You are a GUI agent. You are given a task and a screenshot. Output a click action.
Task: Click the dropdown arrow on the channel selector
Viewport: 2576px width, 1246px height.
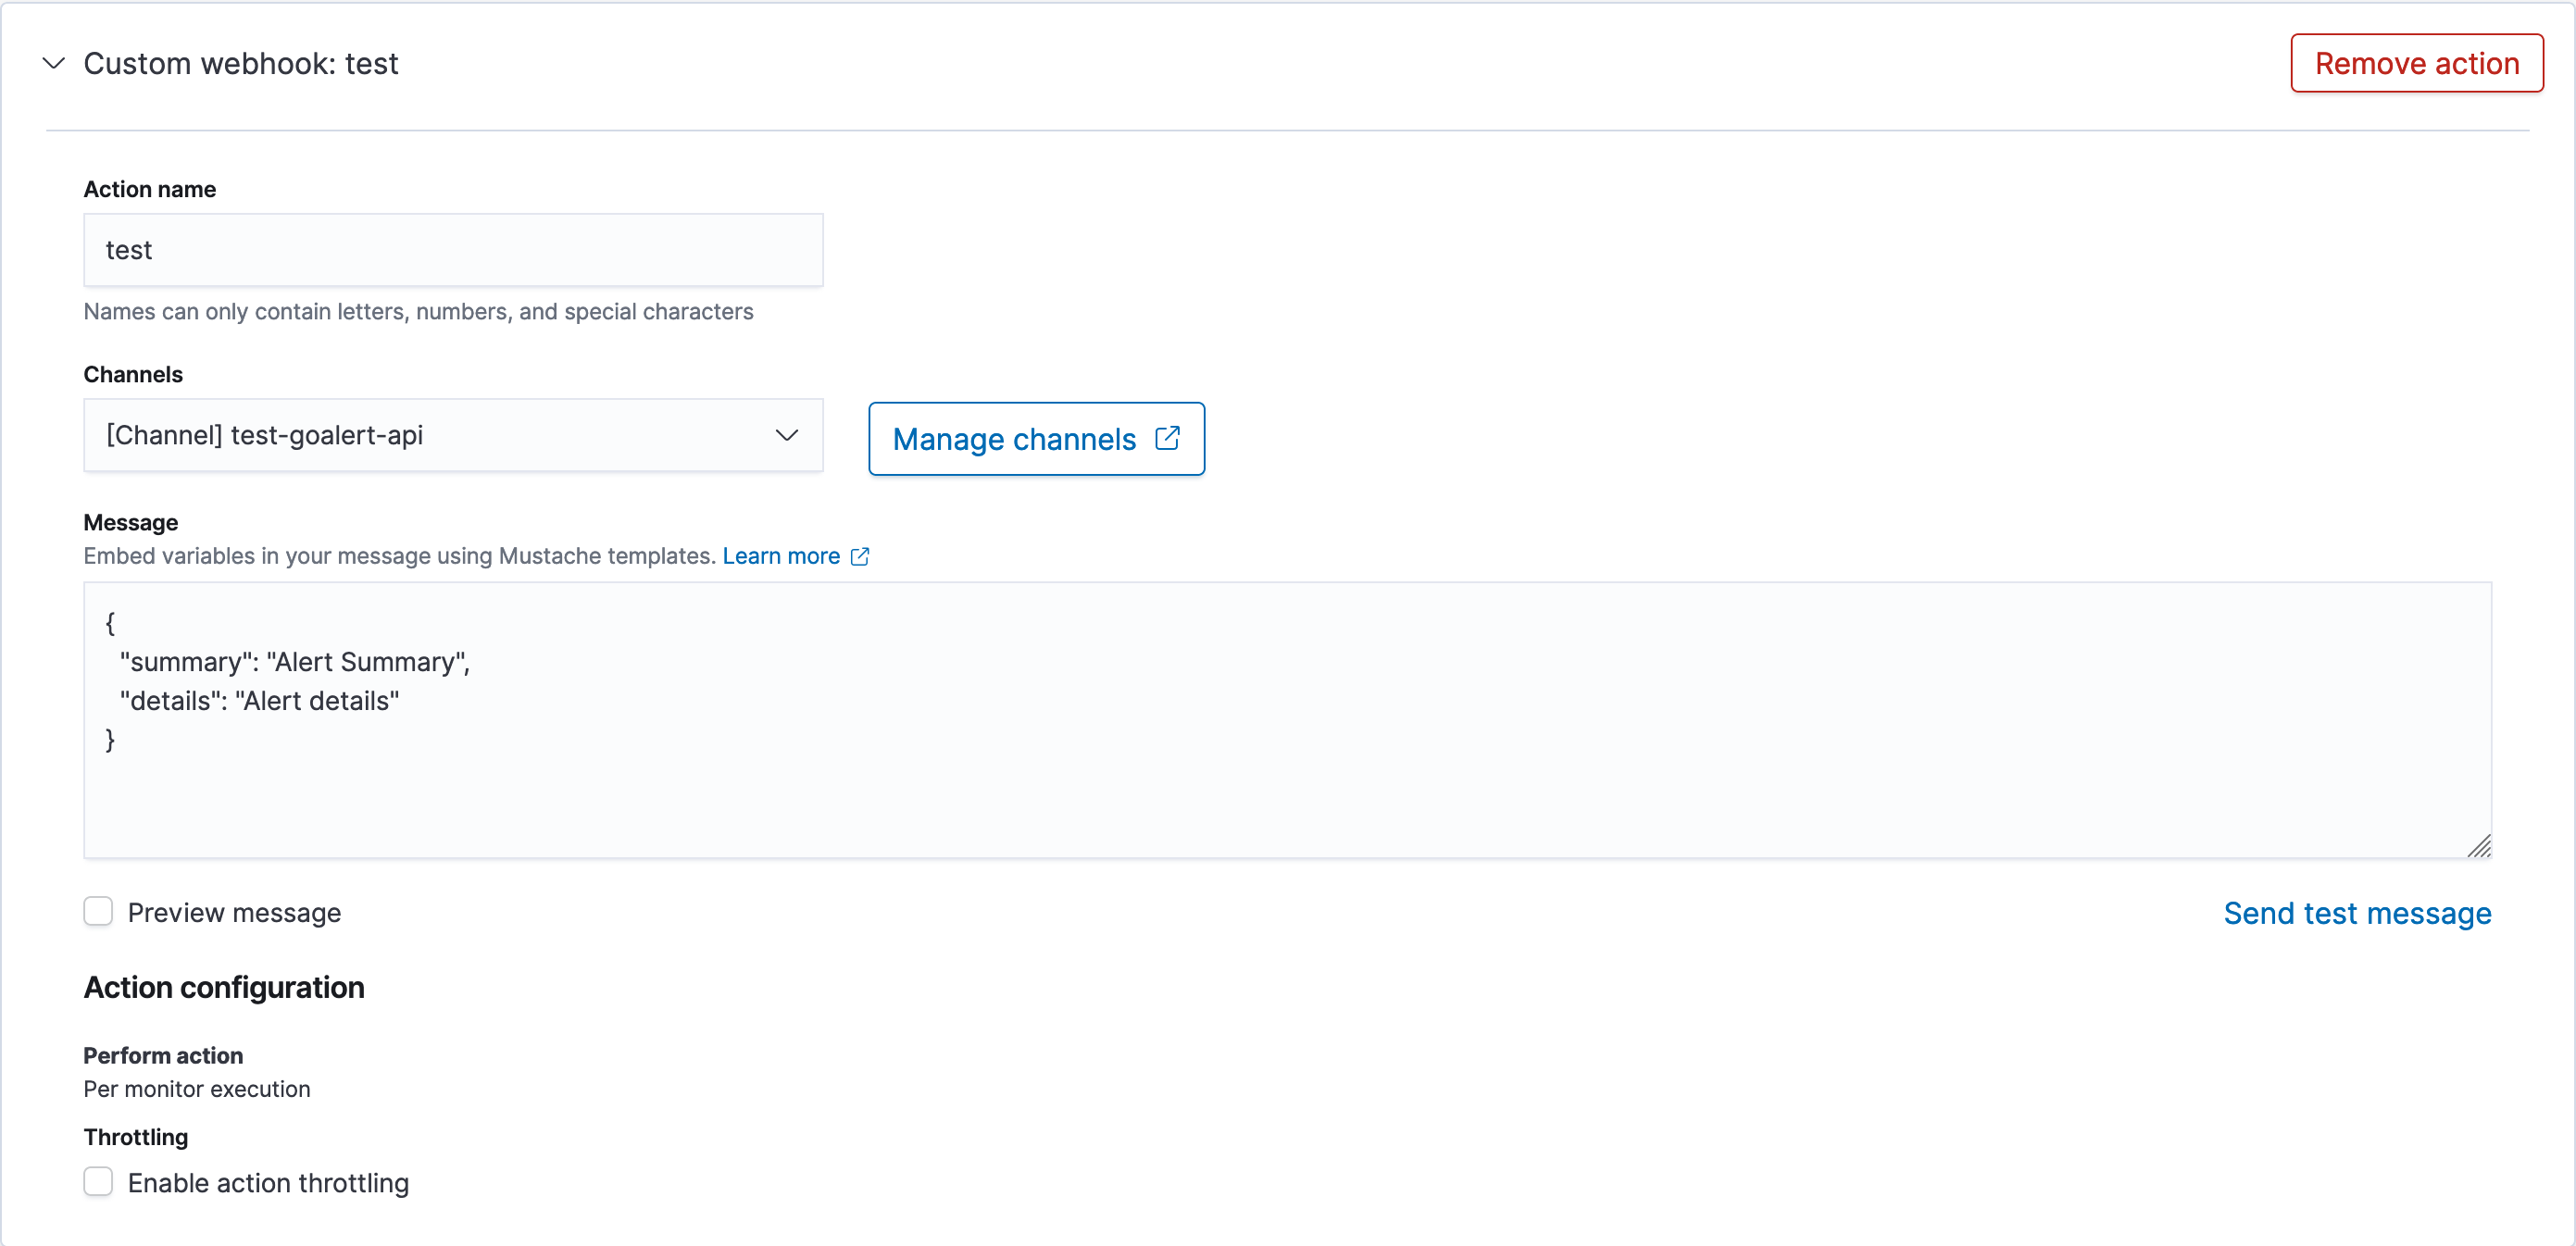(787, 435)
